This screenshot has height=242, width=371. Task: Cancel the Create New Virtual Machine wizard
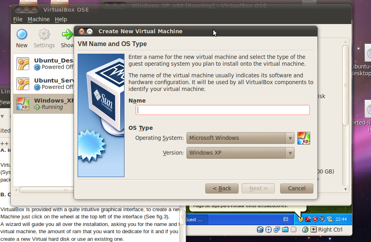(297, 188)
